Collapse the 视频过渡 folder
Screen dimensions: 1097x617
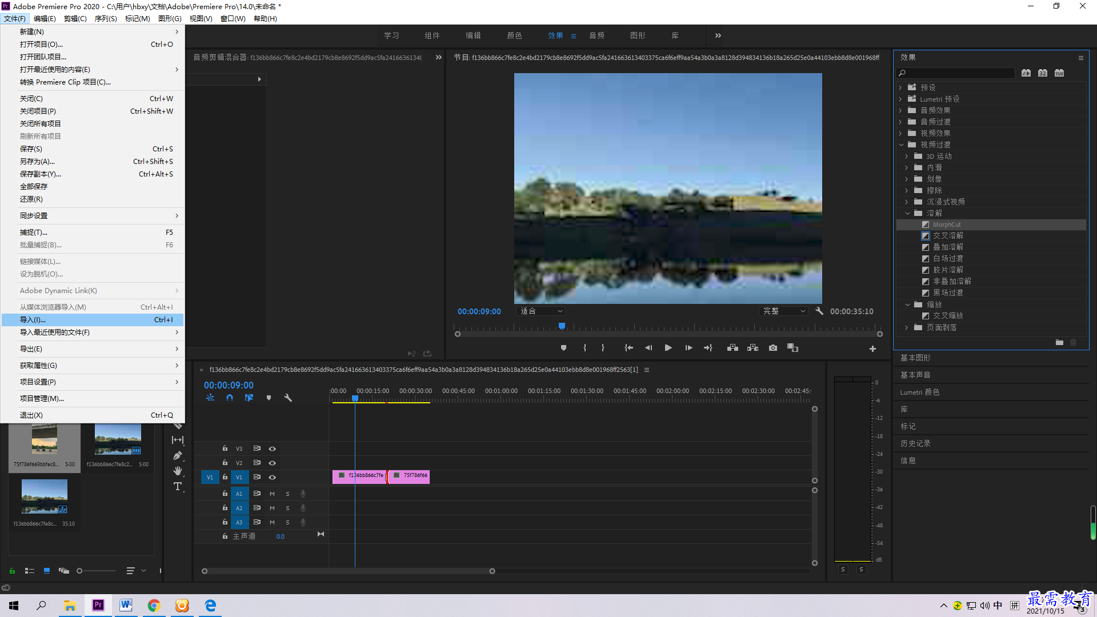pos(901,145)
